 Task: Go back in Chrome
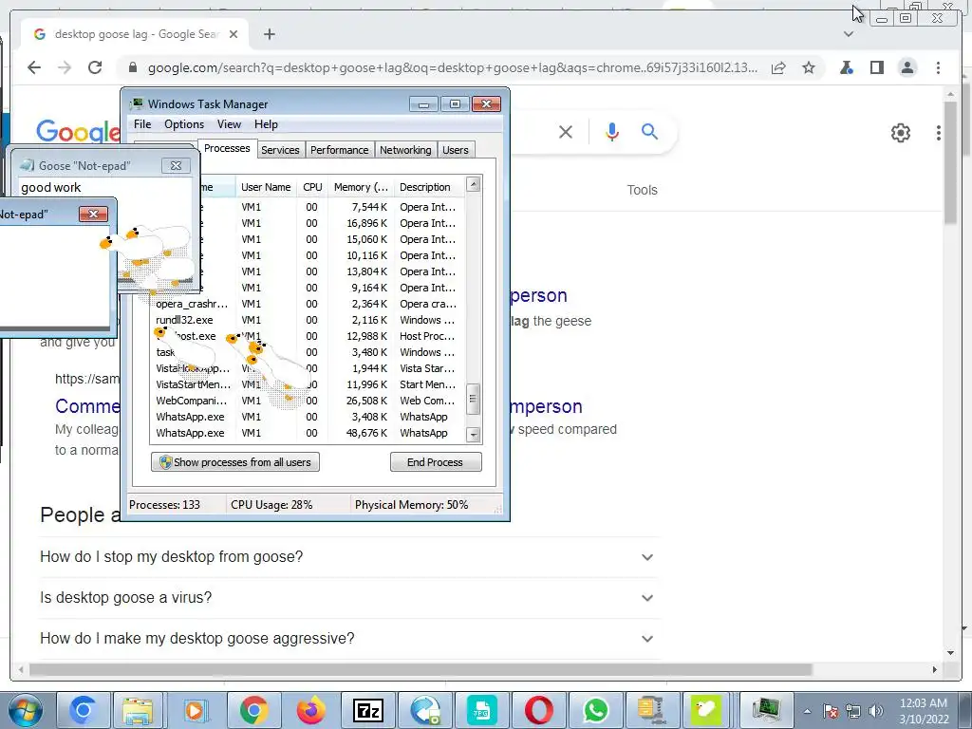point(34,67)
